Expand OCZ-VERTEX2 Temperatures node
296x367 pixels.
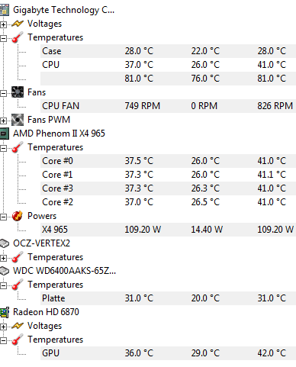(3, 258)
